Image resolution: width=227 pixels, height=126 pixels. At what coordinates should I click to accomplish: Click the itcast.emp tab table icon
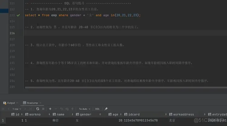(x=24, y=103)
